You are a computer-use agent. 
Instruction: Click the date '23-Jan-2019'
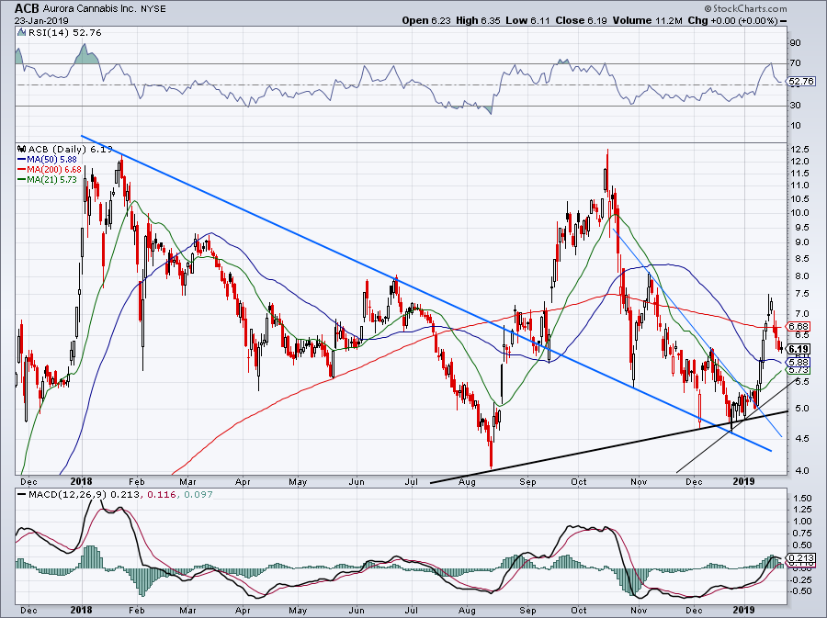point(40,20)
